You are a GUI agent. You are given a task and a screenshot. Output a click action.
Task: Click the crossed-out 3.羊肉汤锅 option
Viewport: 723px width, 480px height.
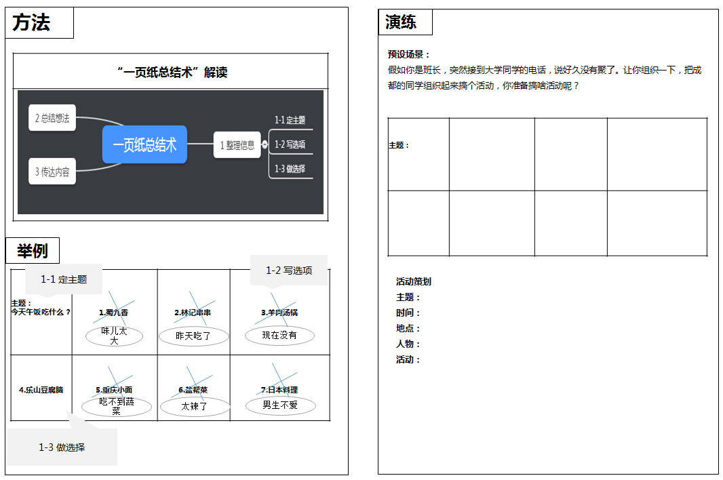pyautogui.click(x=279, y=313)
